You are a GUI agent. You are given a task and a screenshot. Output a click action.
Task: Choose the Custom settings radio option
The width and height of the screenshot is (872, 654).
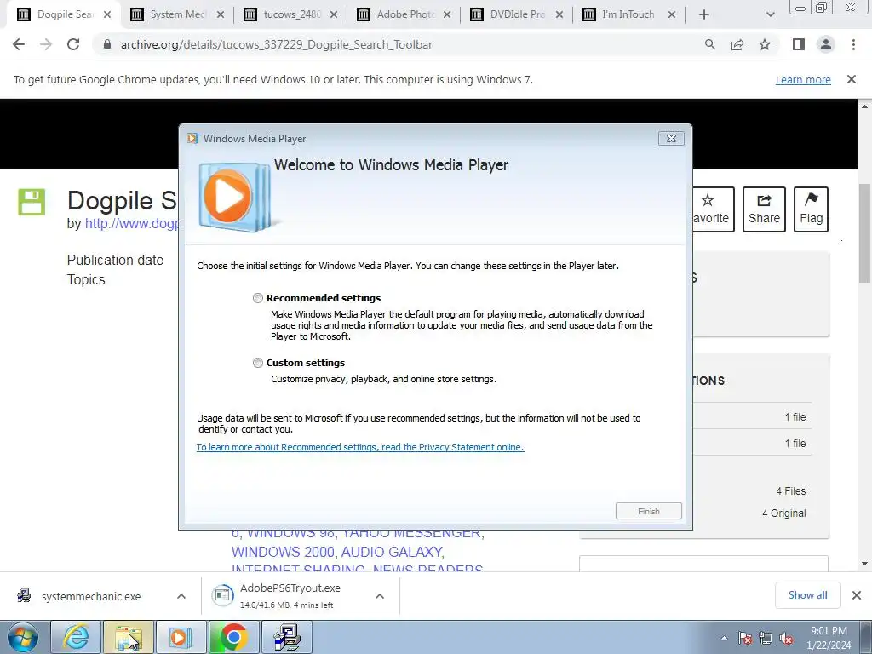(x=257, y=363)
